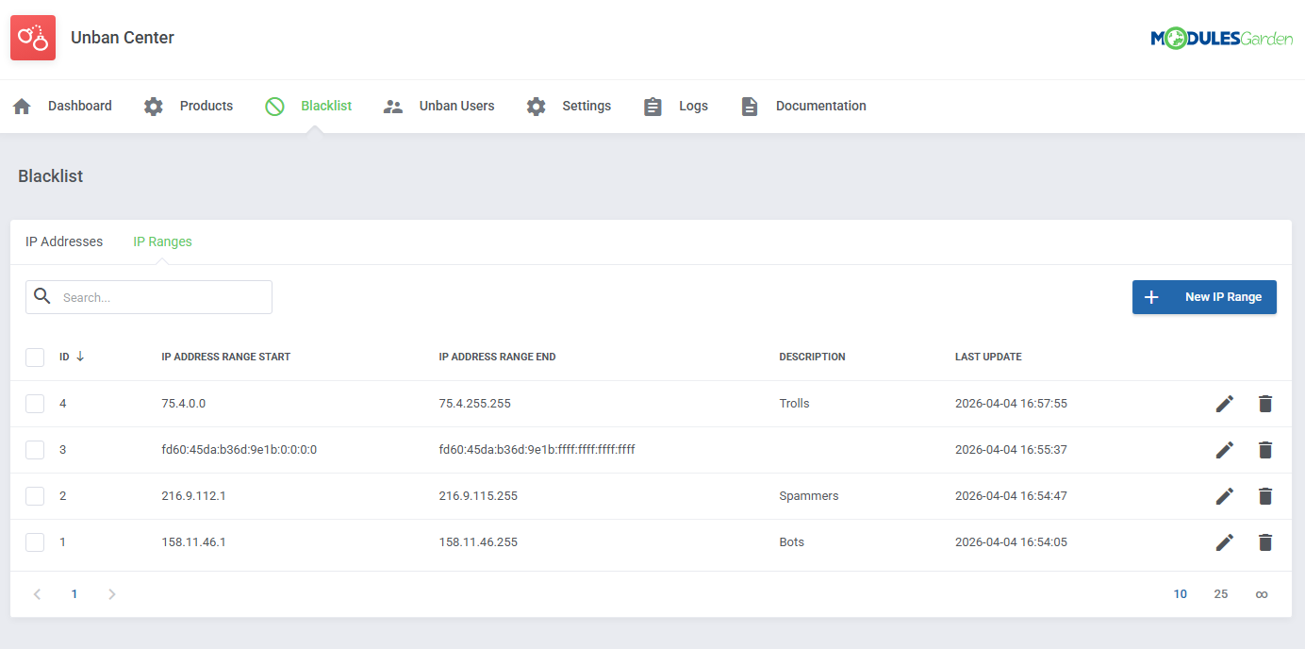Open the Dashboard menu item
This screenshot has width=1305, height=649.
(79, 106)
